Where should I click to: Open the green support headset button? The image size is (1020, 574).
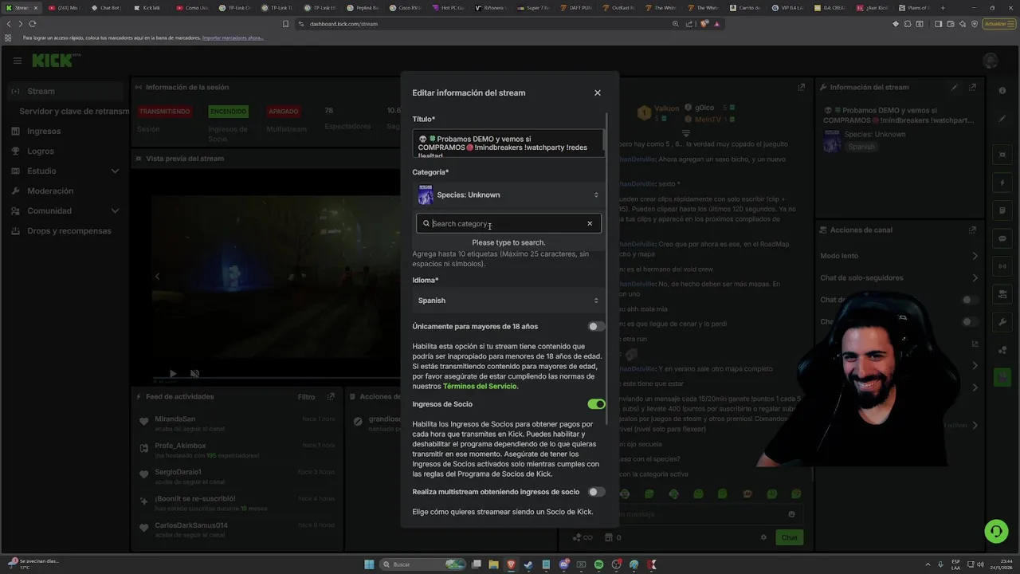coord(995,530)
